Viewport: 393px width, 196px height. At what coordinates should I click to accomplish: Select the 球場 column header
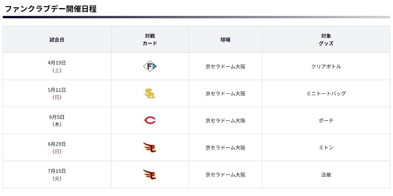[x=225, y=40]
